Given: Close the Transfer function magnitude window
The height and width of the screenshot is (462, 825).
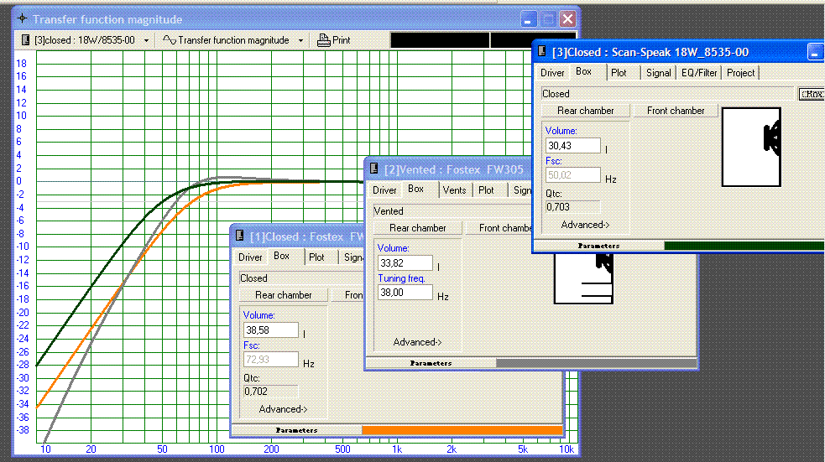Looking at the screenshot, I should (x=567, y=19).
